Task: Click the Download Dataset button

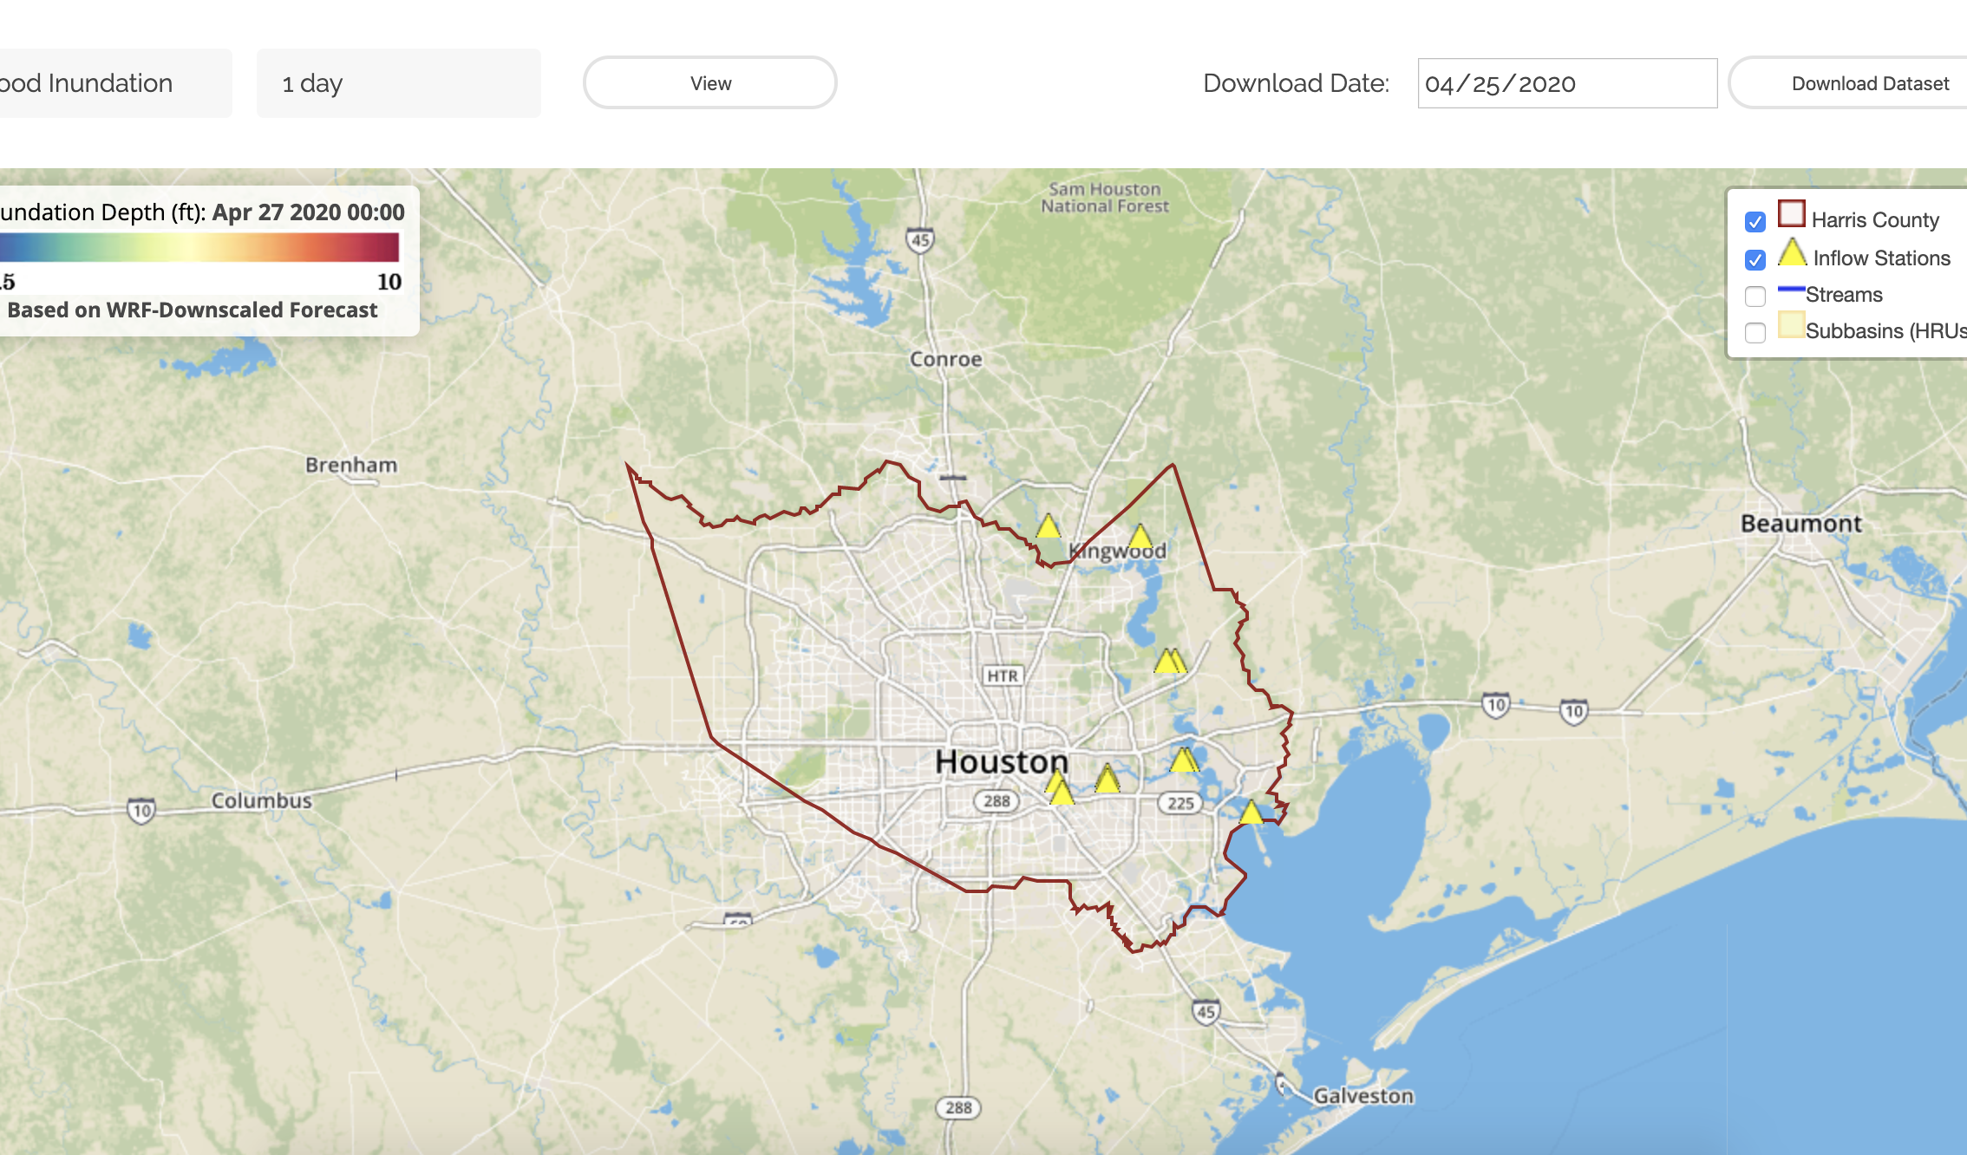Action: (x=1869, y=82)
